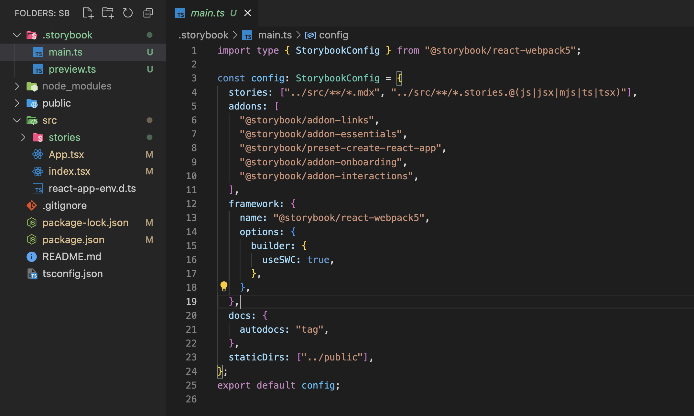
Task: Expand the public folder
Action: (x=17, y=103)
